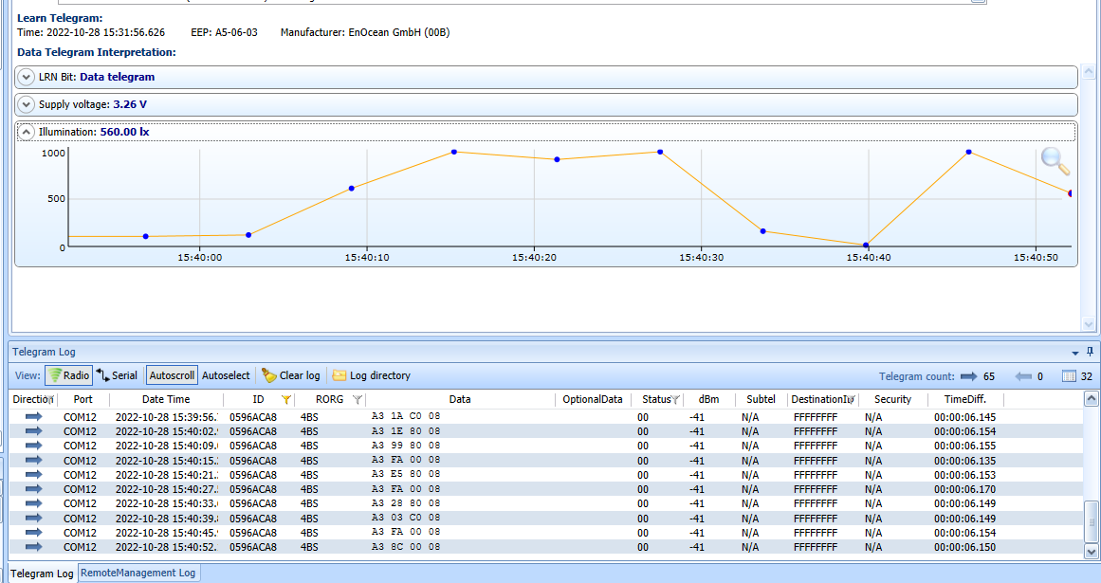
Task: Sort the log by the Date Time column header
Action: [x=166, y=400]
